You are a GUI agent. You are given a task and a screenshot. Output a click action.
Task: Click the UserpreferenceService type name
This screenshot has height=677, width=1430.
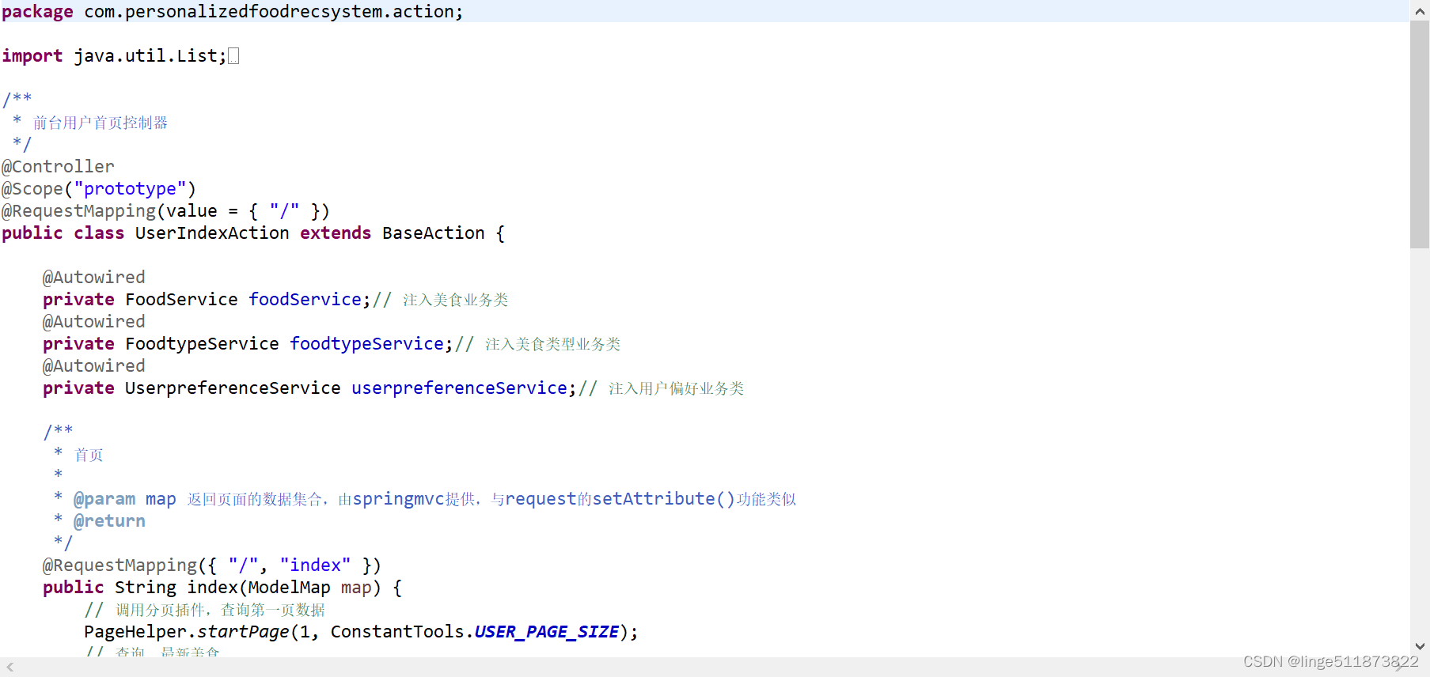(x=233, y=388)
